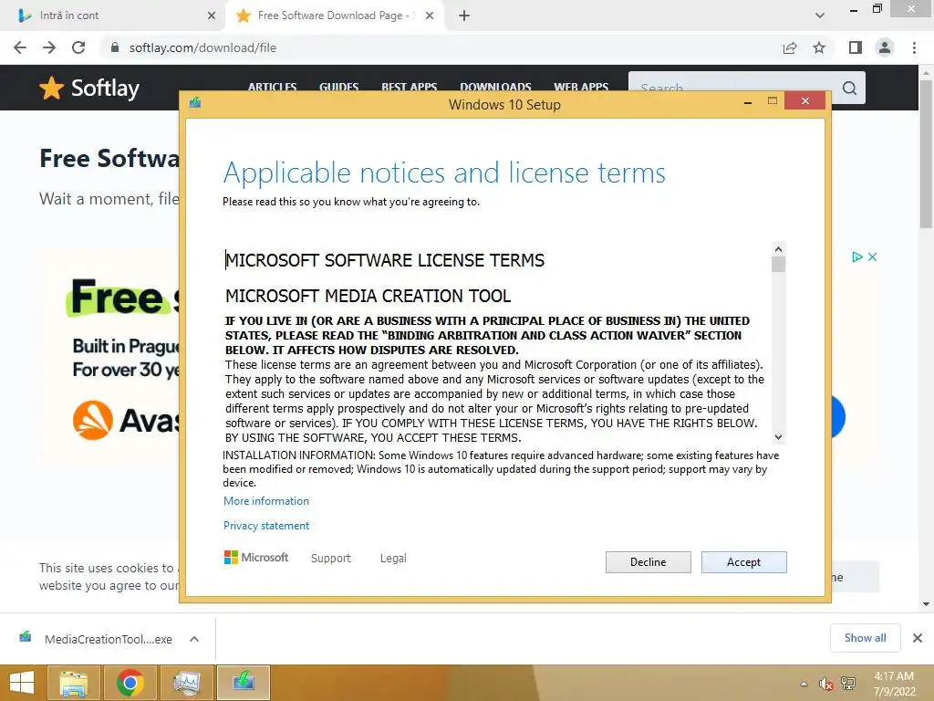Switch to the Intră în cont tab
This screenshot has width=934, height=701.
113,16
